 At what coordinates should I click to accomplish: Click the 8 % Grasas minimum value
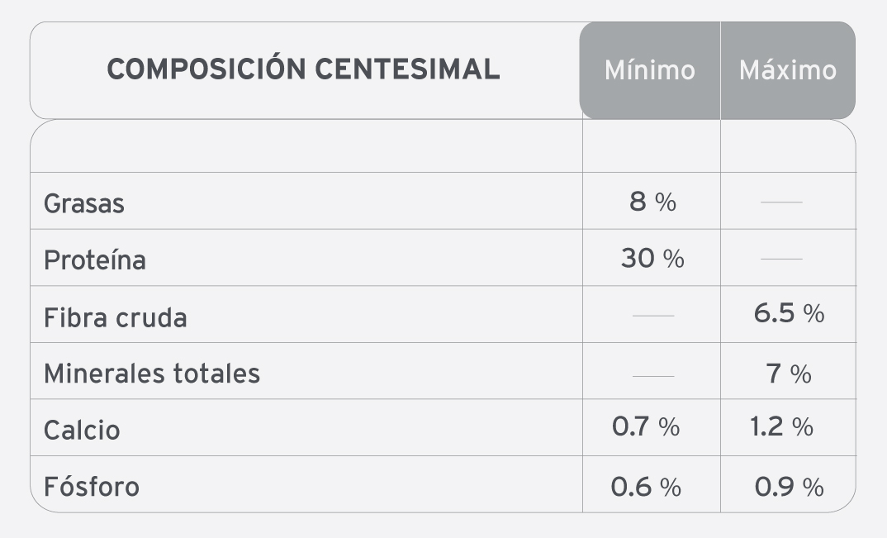coord(652,202)
